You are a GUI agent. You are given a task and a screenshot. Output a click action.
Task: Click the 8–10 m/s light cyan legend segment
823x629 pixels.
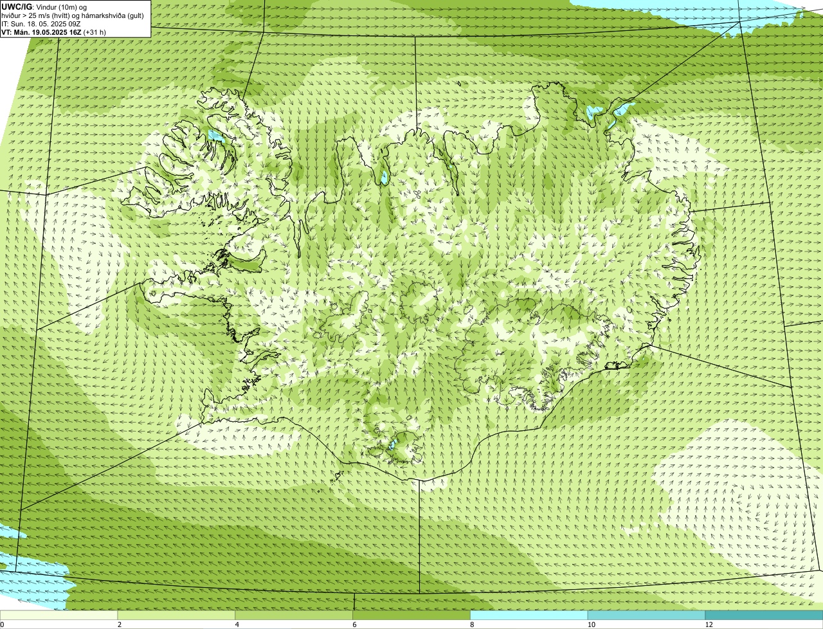click(529, 615)
